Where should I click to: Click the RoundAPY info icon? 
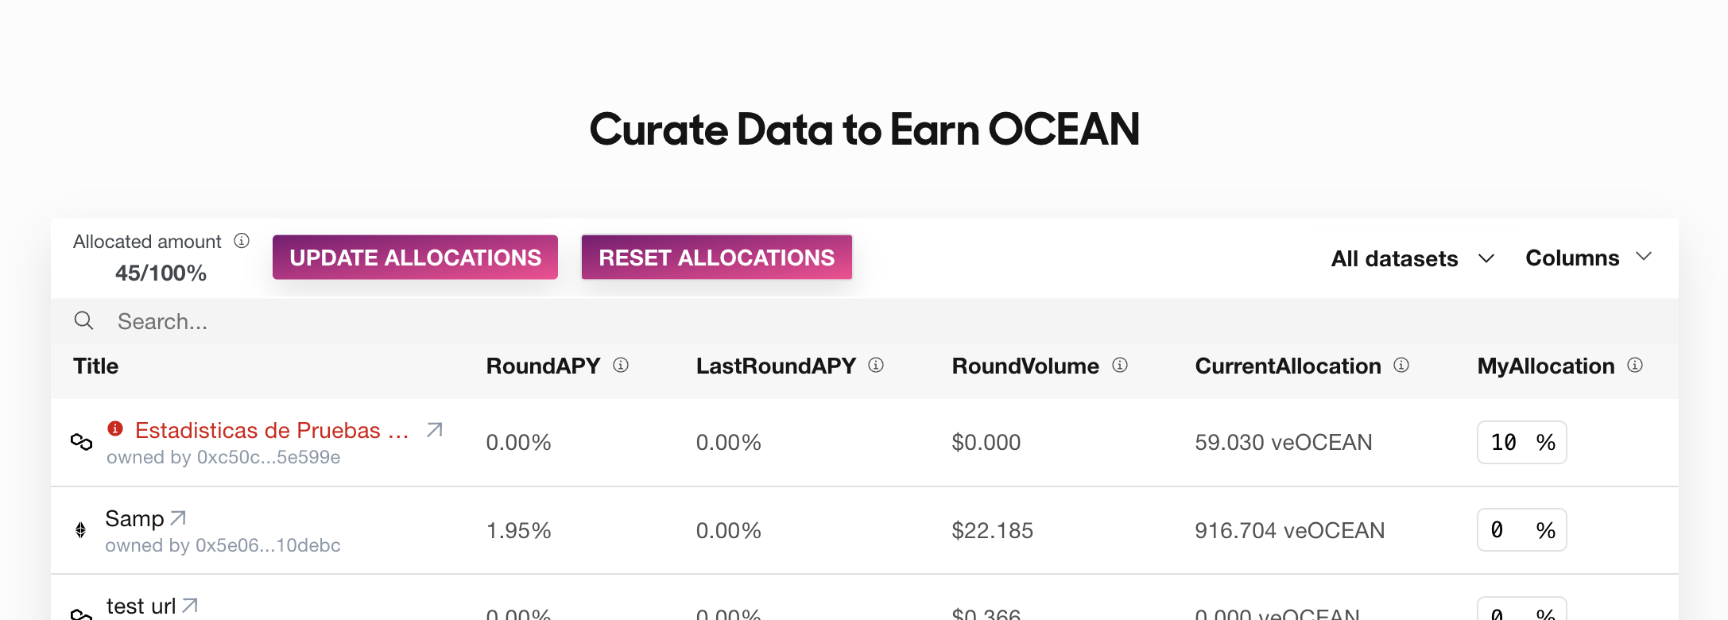tap(621, 365)
